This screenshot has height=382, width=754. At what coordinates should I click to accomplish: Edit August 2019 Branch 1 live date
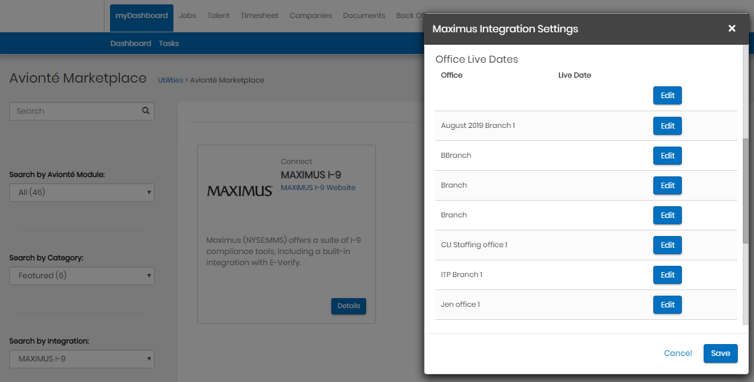[x=668, y=125]
